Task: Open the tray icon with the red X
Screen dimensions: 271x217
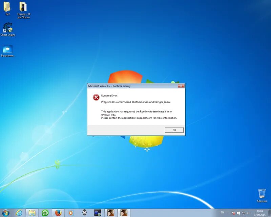Action: tap(233, 213)
